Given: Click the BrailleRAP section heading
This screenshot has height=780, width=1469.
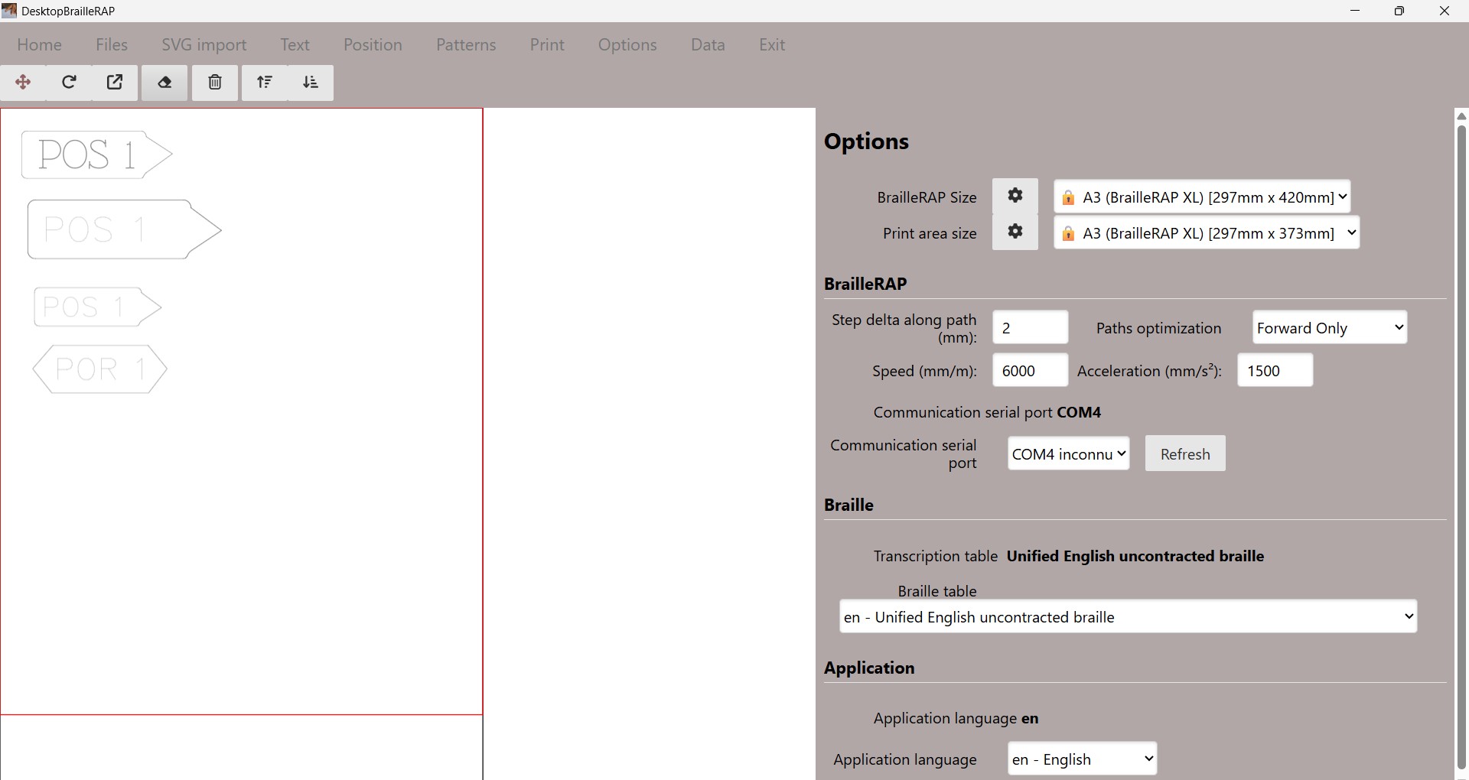Looking at the screenshot, I should [x=865, y=284].
